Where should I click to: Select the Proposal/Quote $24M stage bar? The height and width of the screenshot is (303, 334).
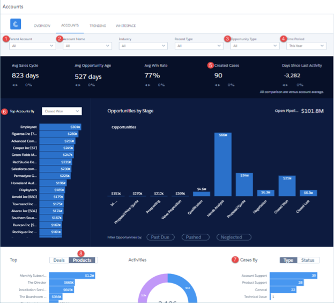click(x=244, y=185)
